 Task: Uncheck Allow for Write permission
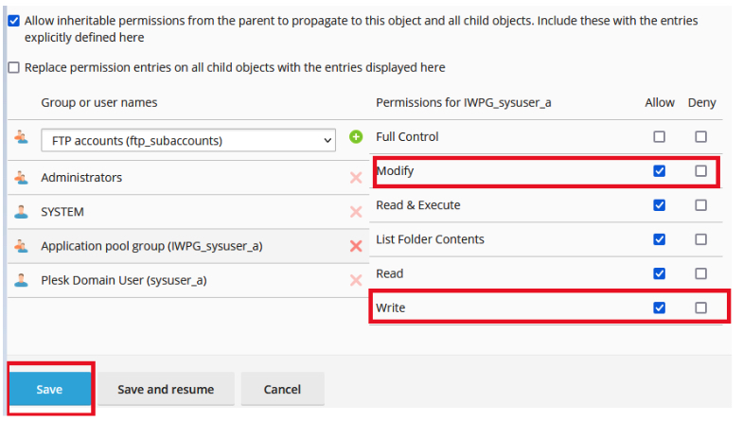(659, 307)
